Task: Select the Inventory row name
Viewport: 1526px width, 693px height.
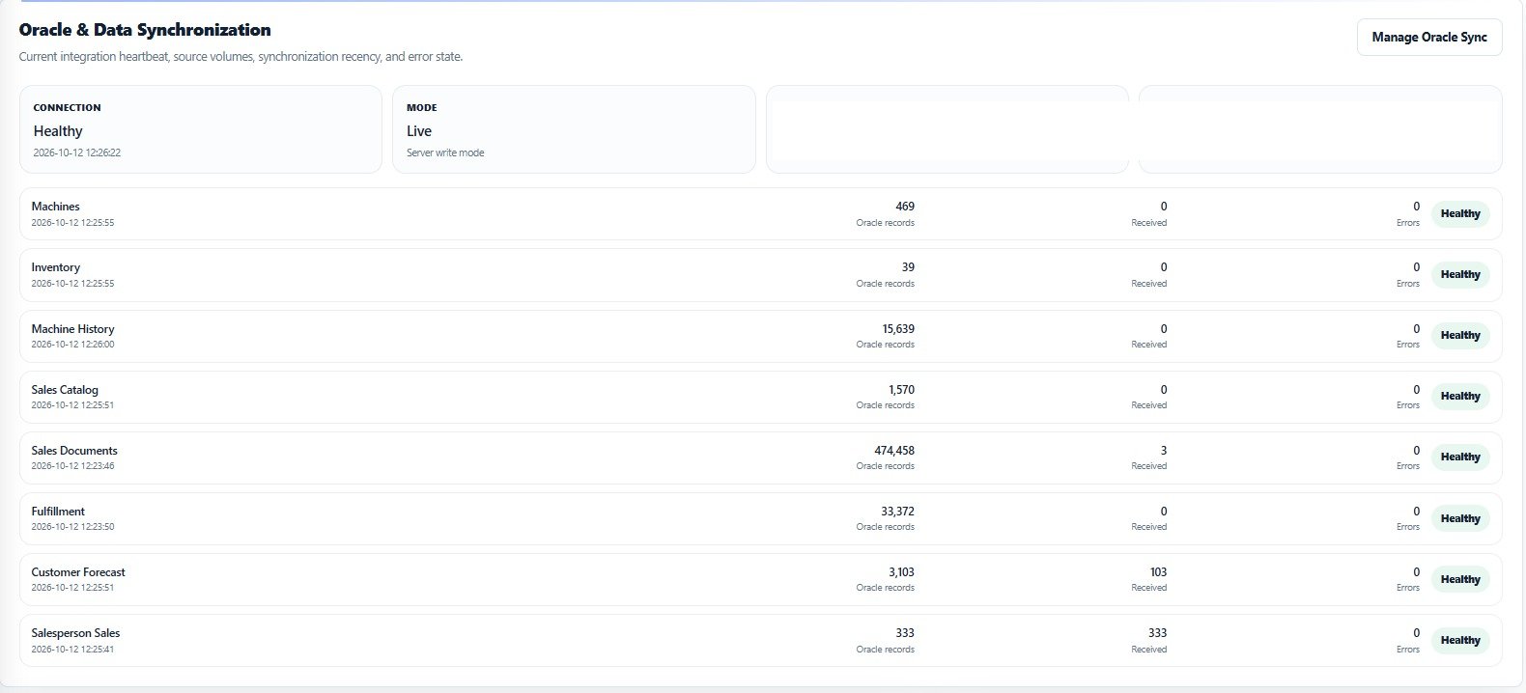Action: click(55, 267)
